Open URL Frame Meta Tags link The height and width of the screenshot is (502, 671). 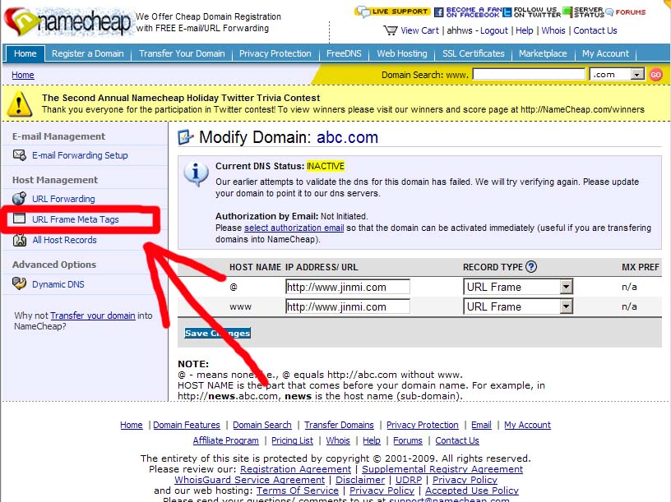click(76, 219)
